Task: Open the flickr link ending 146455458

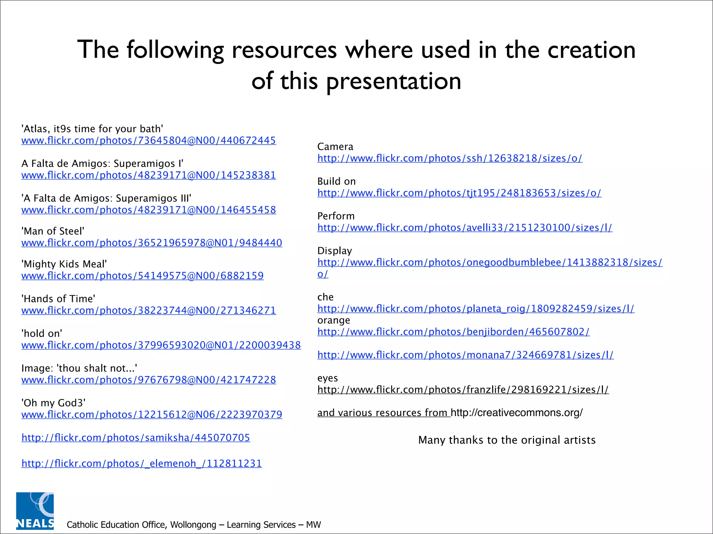Action: point(149,210)
